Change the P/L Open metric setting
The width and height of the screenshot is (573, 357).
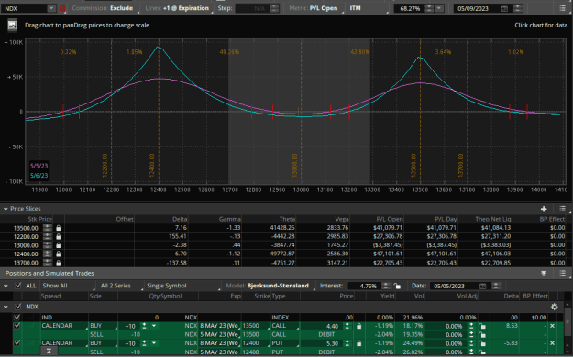[x=324, y=8]
